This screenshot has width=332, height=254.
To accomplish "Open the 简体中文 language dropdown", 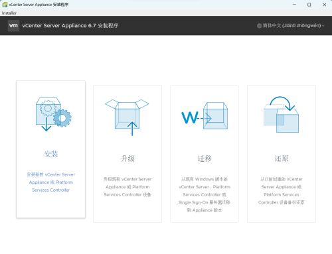I will pyautogui.click(x=291, y=26).
